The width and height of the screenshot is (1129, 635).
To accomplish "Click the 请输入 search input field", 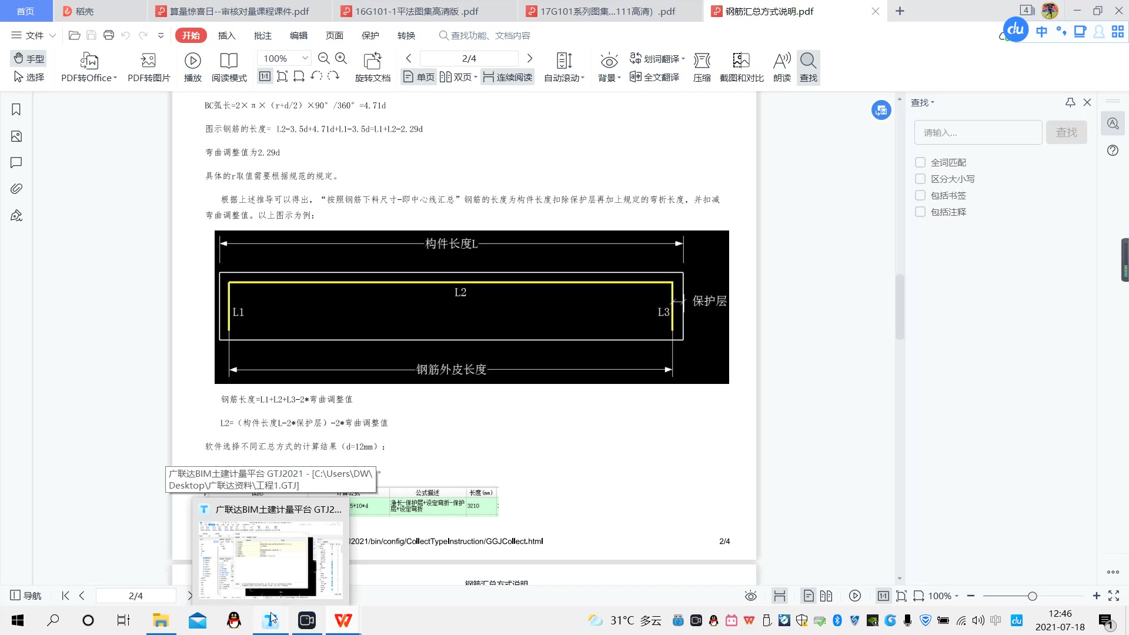I will 977,133.
